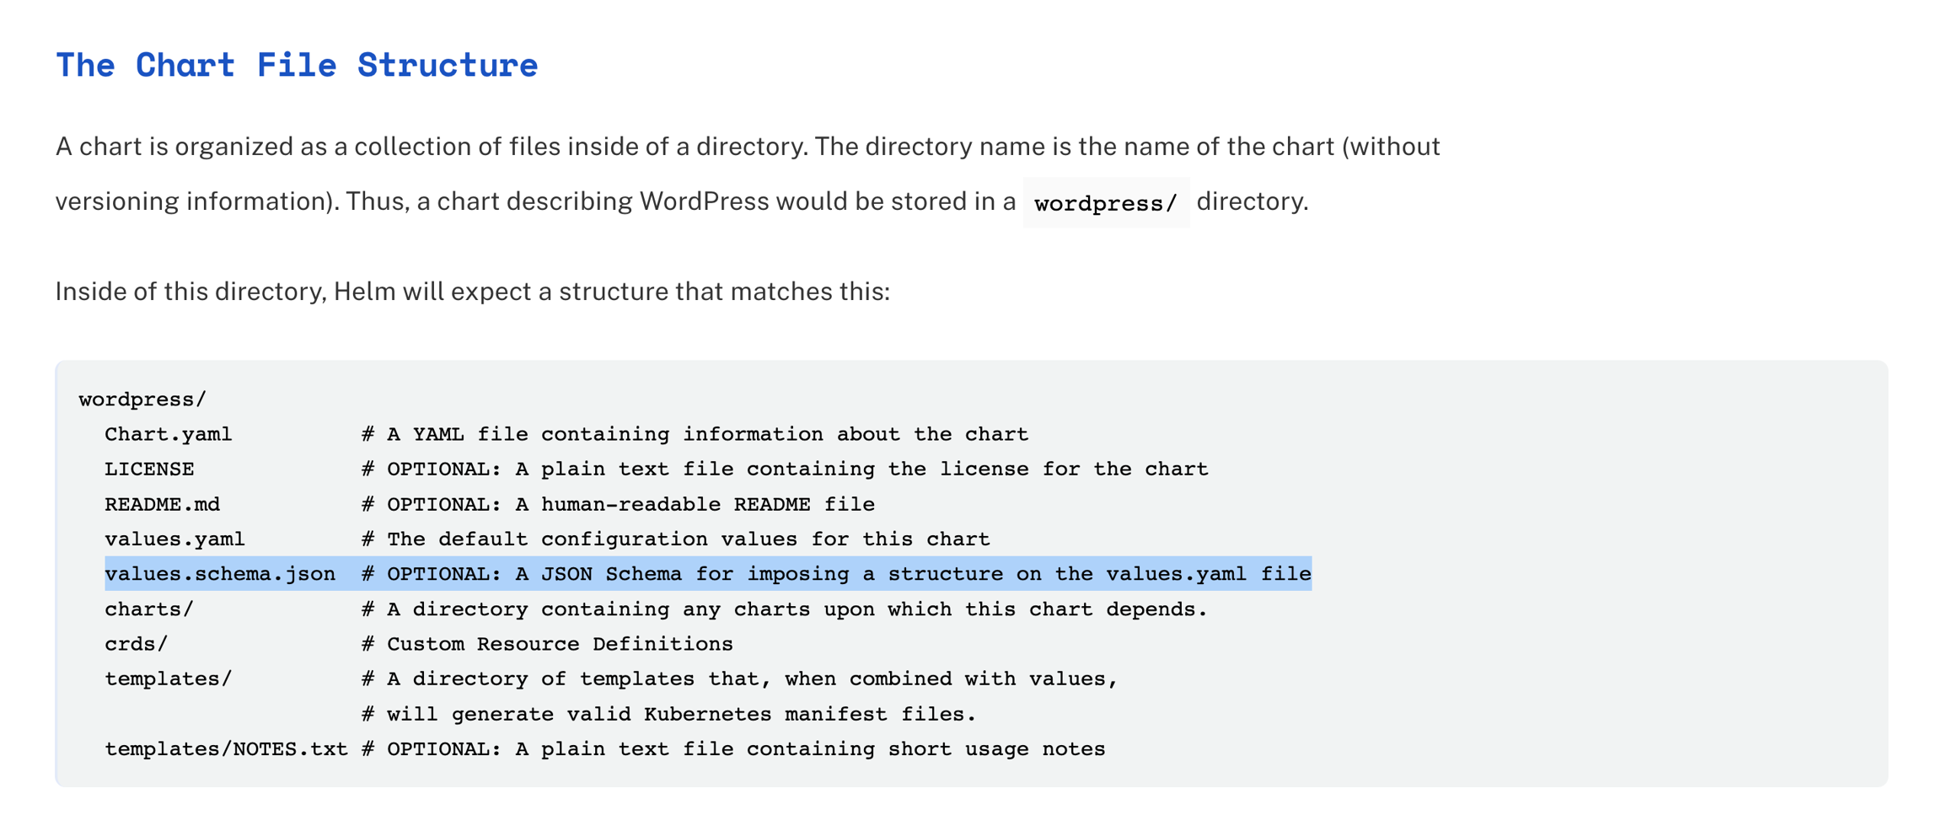
Task: Click the highlighted values.schema.json filename
Action: (x=220, y=574)
